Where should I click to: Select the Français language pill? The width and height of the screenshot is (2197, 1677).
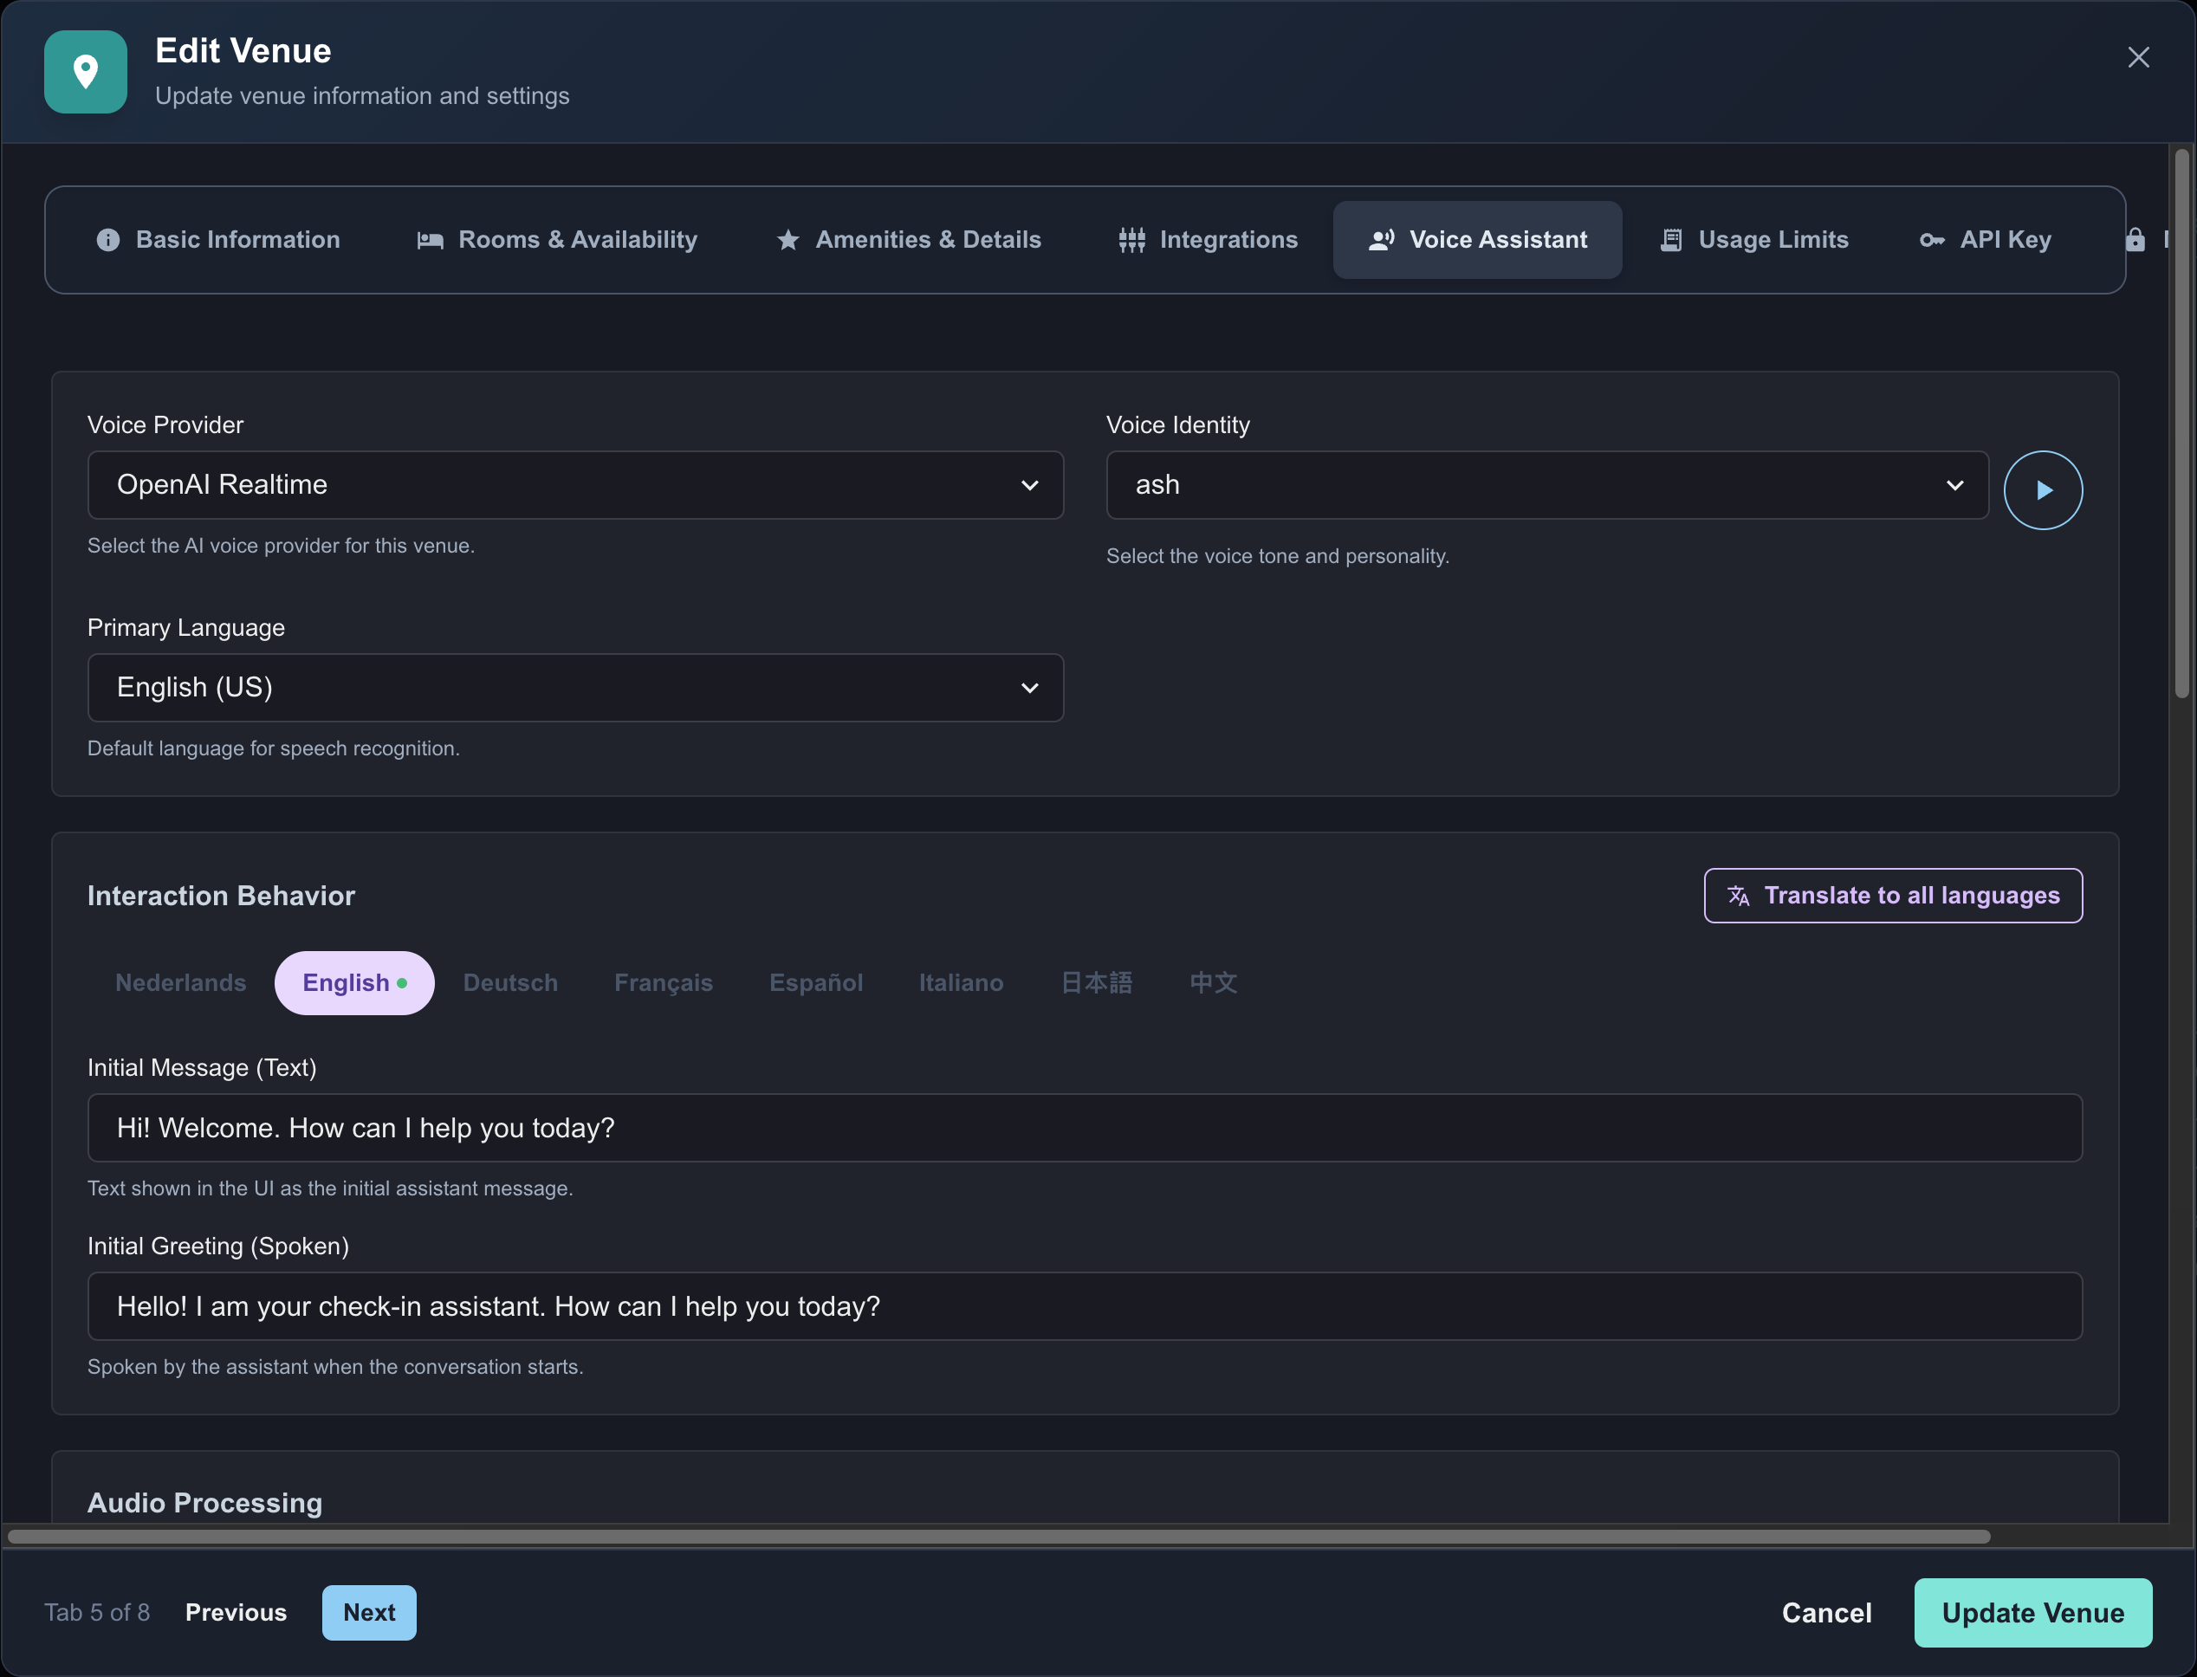click(664, 983)
